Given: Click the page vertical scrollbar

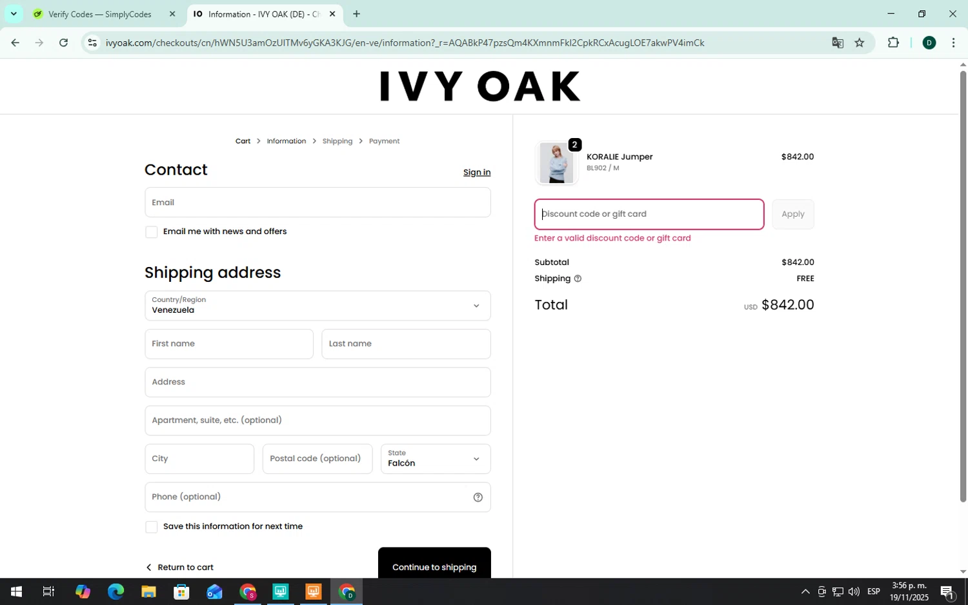Looking at the screenshot, I should point(963,286).
